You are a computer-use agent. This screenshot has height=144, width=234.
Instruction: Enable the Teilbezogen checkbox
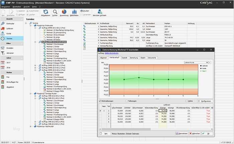[126, 101]
